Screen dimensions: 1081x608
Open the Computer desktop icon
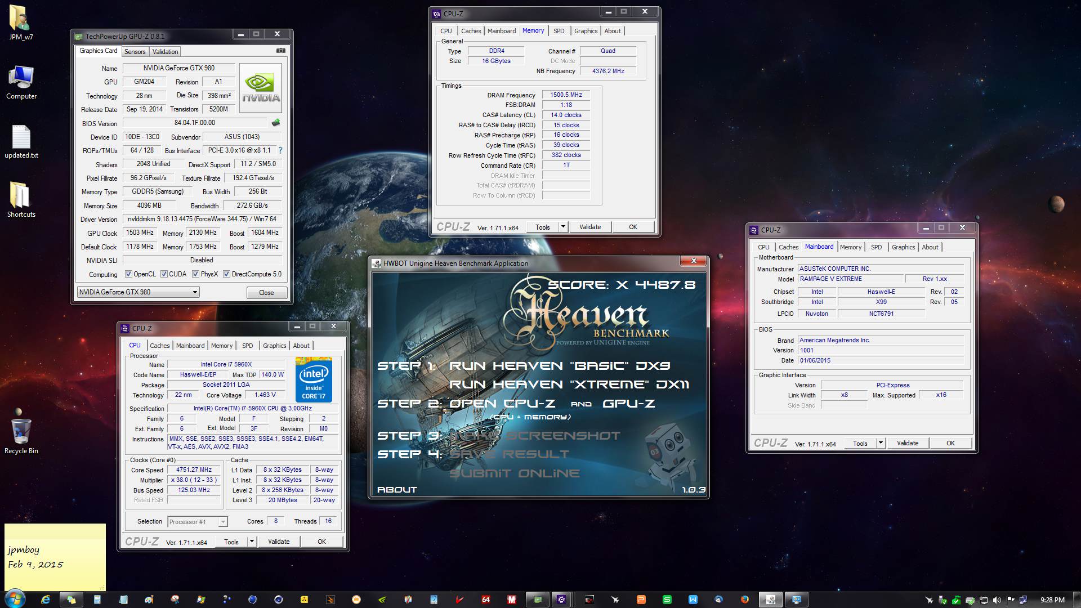click(x=21, y=83)
